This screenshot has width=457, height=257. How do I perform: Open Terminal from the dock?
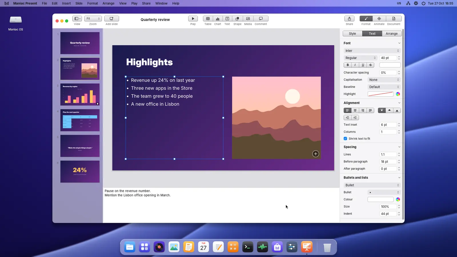[x=248, y=247]
